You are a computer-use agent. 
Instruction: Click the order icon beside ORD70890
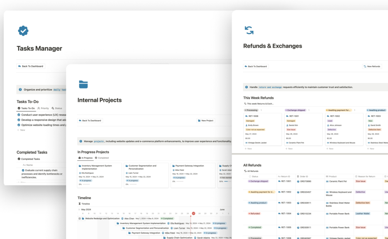pos(298,181)
